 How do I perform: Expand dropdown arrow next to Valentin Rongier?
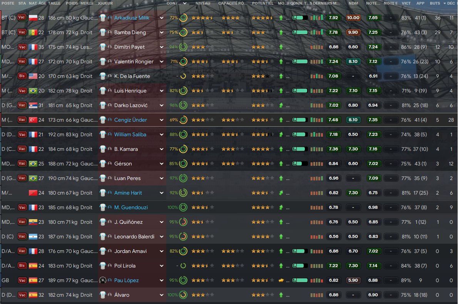[162, 61]
